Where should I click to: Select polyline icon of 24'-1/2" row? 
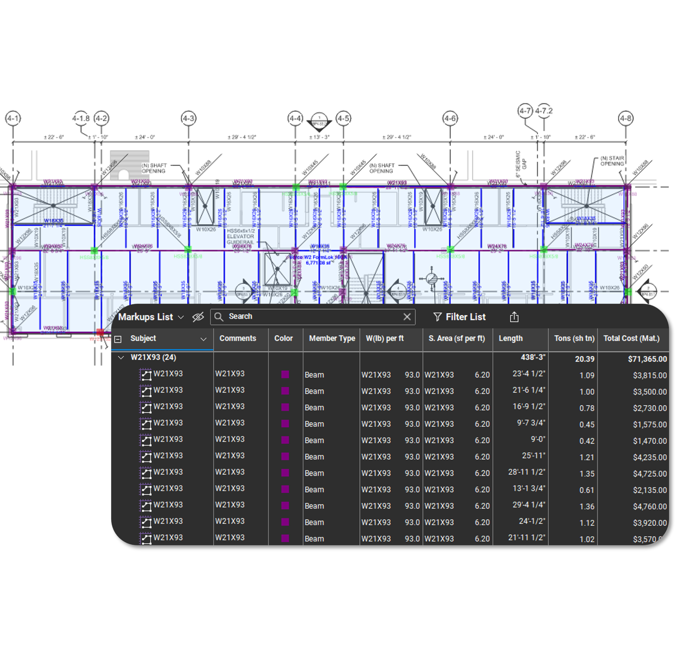145,522
